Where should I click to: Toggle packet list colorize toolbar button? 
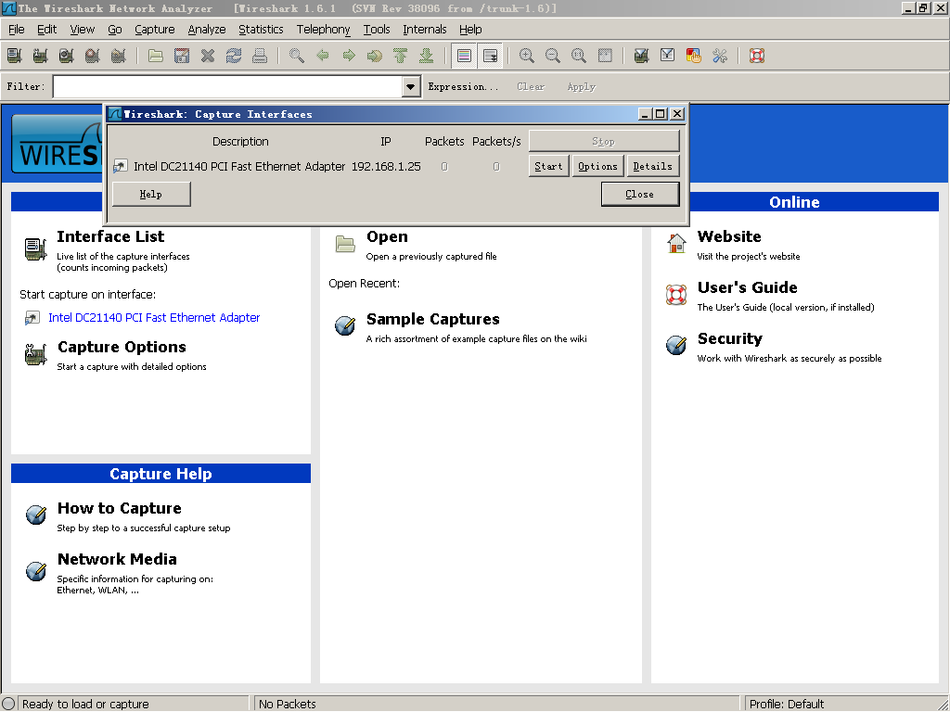[x=464, y=56]
